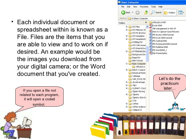This screenshot has height=139, width=186.
Task: Select MS Excel 2000-tutorial document
Action: pyautogui.click(x=161, y=38)
